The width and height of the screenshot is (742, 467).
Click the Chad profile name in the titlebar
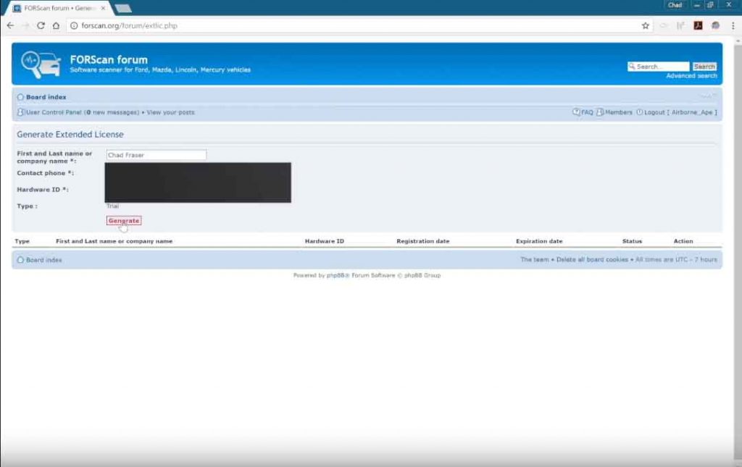tap(674, 4)
